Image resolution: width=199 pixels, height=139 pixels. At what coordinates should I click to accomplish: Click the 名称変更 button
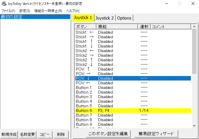[27, 134]
